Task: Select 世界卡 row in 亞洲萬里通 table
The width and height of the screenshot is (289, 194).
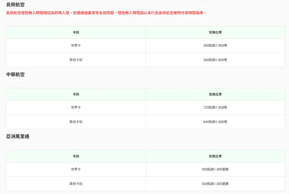Action: pos(145,170)
